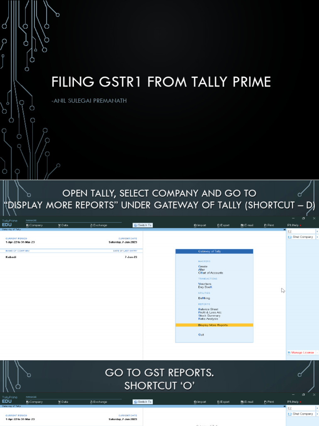Open Y:Data menu in GST Reports slide

tap(63, 402)
